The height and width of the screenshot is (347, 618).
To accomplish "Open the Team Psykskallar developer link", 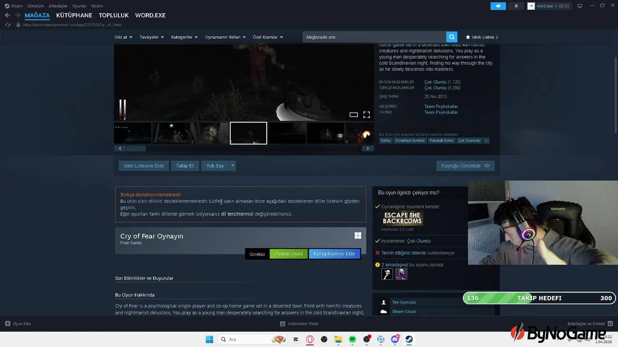I will (x=441, y=107).
